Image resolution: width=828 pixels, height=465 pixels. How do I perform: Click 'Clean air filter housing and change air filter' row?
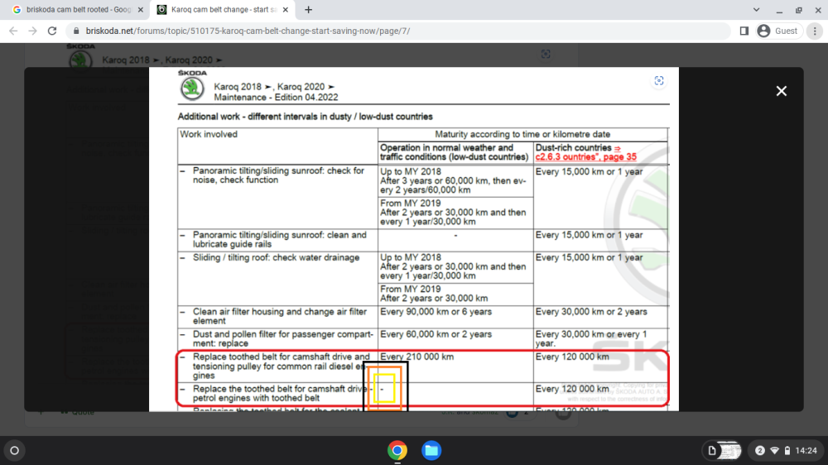pos(279,316)
